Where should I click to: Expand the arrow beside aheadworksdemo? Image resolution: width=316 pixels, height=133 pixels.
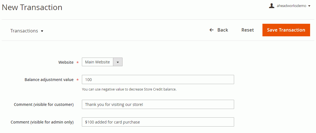click(309, 6)
